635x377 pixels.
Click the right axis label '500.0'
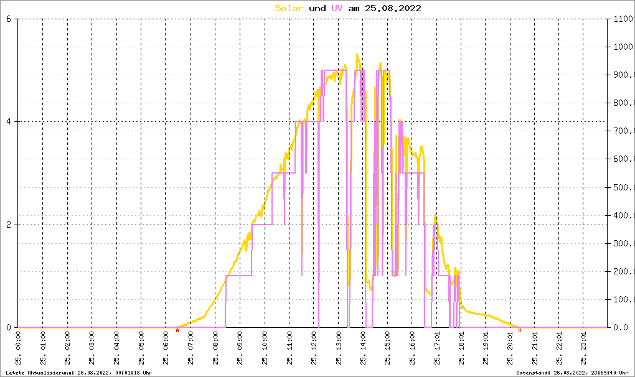(x=624, y=187)
